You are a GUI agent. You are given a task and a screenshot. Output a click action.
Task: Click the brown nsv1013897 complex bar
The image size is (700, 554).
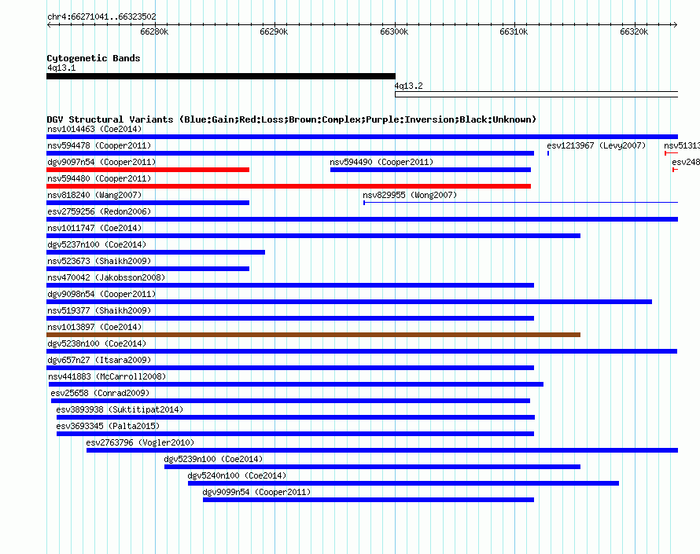(313, 335)
